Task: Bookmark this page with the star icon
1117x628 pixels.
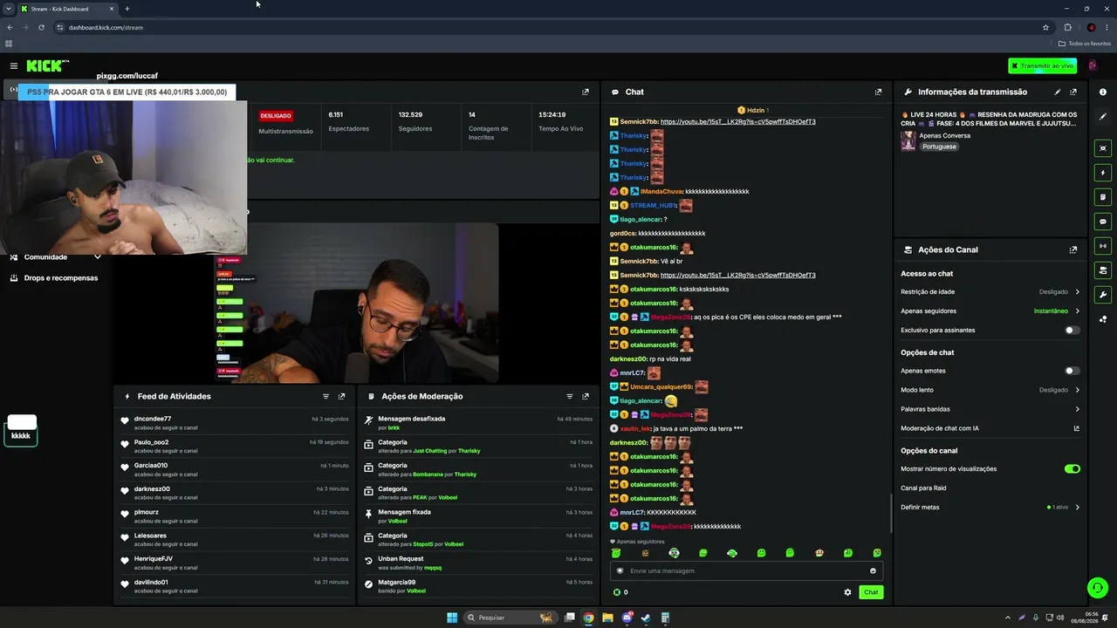Action: 1045,27
